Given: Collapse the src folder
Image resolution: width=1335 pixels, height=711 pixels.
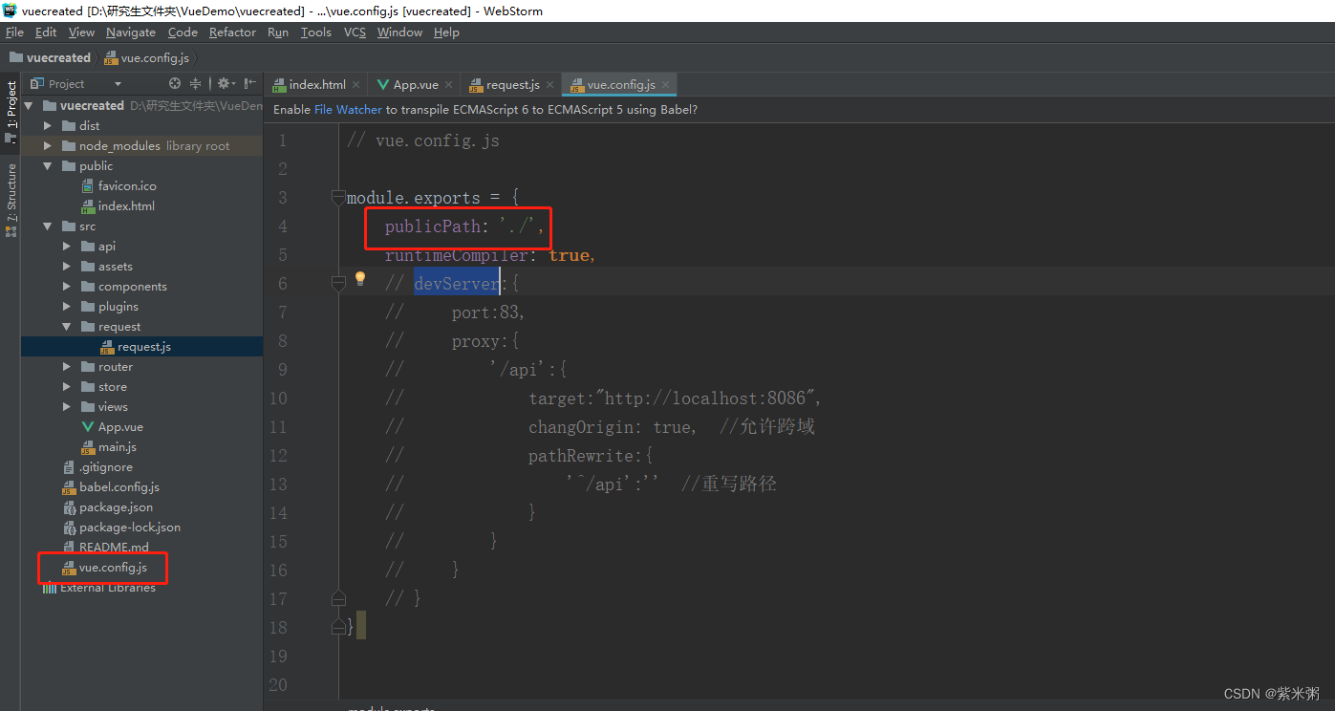Looking at the screenshot, I should (48, 226).
